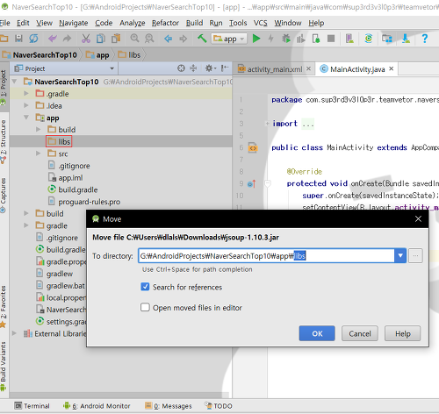Click the Replace search icon
The image size is (439, 414).
(x=149, y=39)
